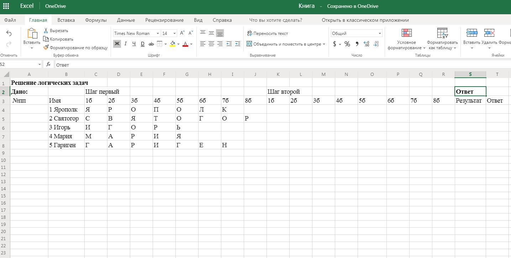Image resolution: width=511 pixels, height=258 pixels.
Task: Click the formula bar input field
Action: 249,64
